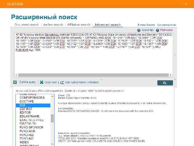Select EDITOR field code
Viewport: 194px width, 146px height.
[x=25, y=112]
